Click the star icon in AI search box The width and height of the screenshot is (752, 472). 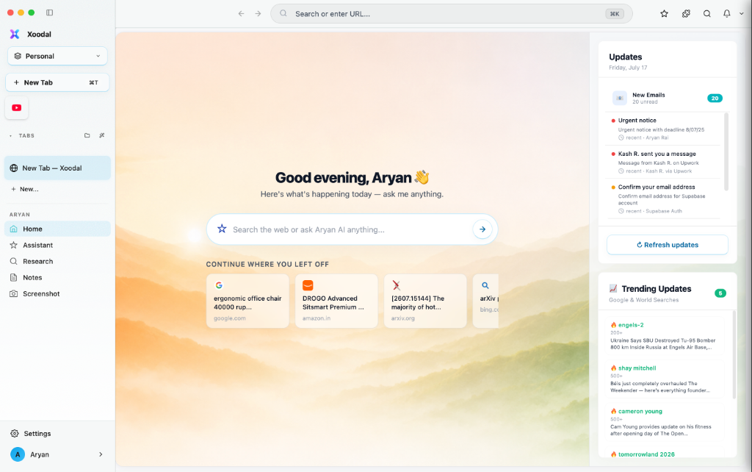[222, 229]
